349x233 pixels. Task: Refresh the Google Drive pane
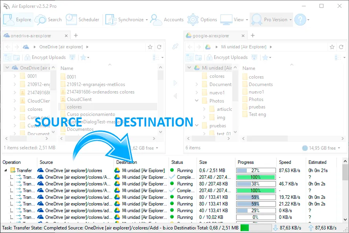[341, 47]
